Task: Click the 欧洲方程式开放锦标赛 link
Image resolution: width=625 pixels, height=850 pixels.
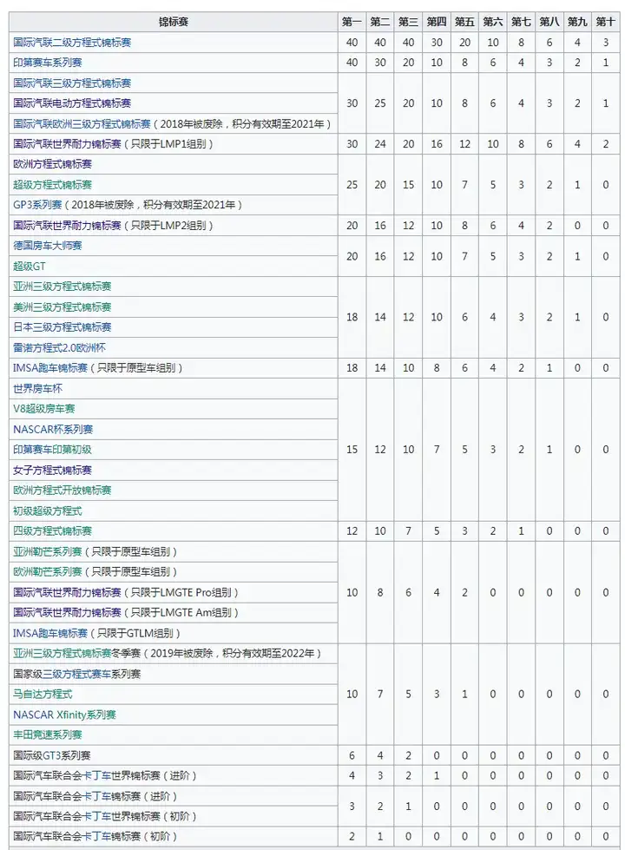Action: 62,490
